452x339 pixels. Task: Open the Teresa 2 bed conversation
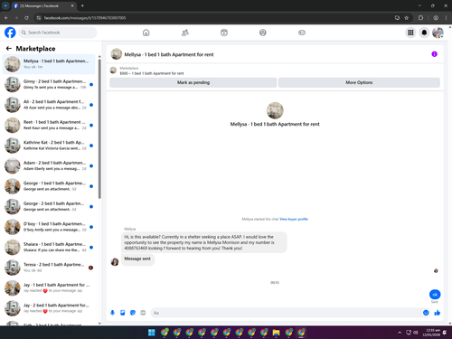pyautogui.click(x=49, y=268)
